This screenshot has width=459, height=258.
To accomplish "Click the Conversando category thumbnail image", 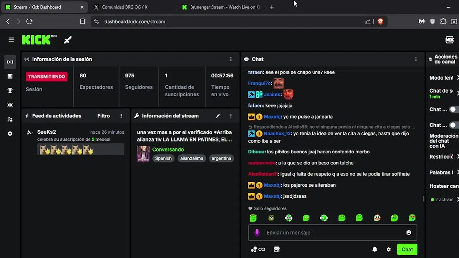I will [143, 154].
